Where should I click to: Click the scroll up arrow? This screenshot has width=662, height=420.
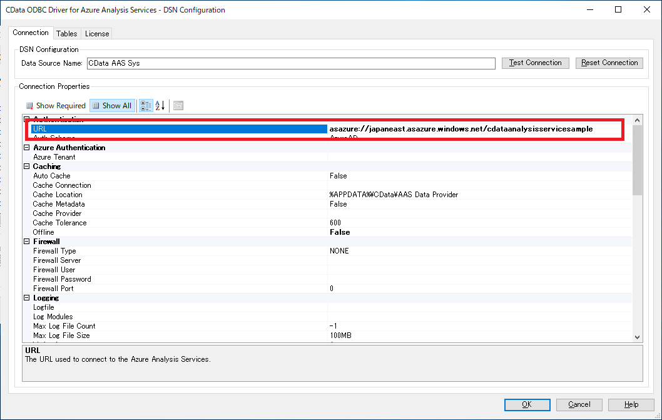click(637, 120)
